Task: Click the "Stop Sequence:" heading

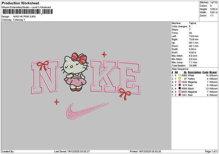Action: (x=180, y=69)
